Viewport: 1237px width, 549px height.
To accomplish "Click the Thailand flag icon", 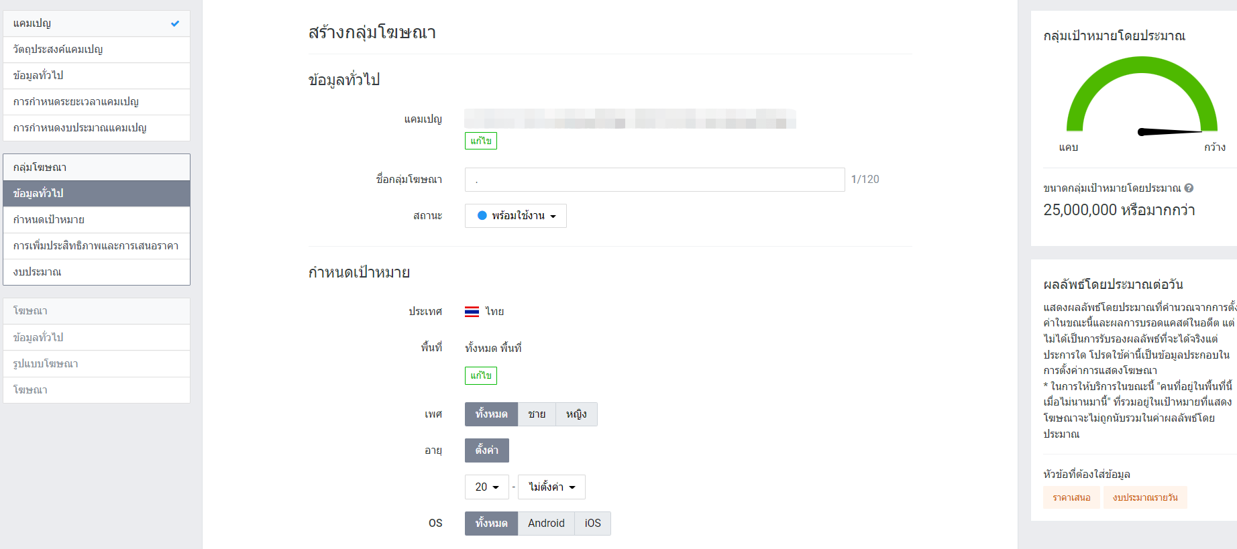I will [472, 312].
